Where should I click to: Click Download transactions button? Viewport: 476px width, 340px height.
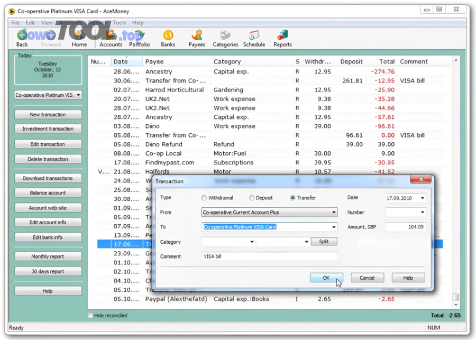(x=48, y=178)
